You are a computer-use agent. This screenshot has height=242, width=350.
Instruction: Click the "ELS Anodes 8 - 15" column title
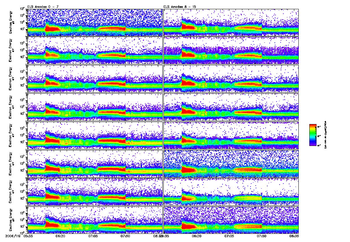point(180,7)
